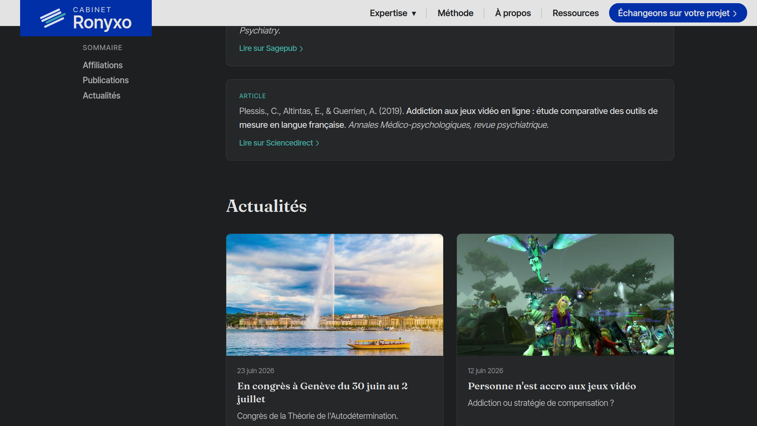Open the Lire sur Sagepub link

point(271,48)
